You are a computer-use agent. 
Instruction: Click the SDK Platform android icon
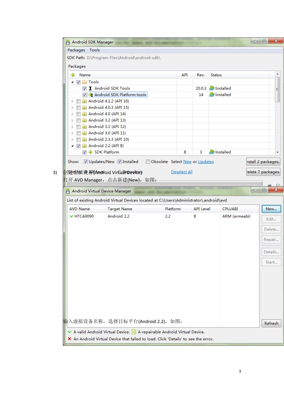91,152
